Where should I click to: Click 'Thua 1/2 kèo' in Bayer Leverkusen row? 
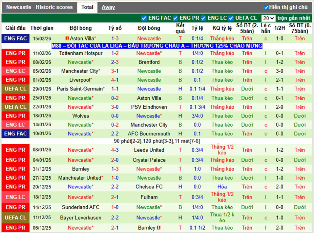(x=222, y=217)
